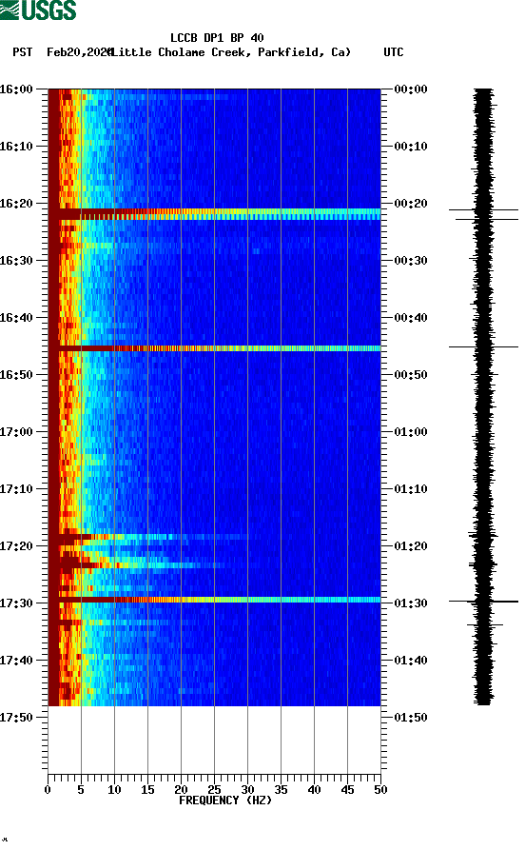525x850 pixels.
Task: Select the title text 'LCCB DP1 BP 40'
Action: (217, 38)
